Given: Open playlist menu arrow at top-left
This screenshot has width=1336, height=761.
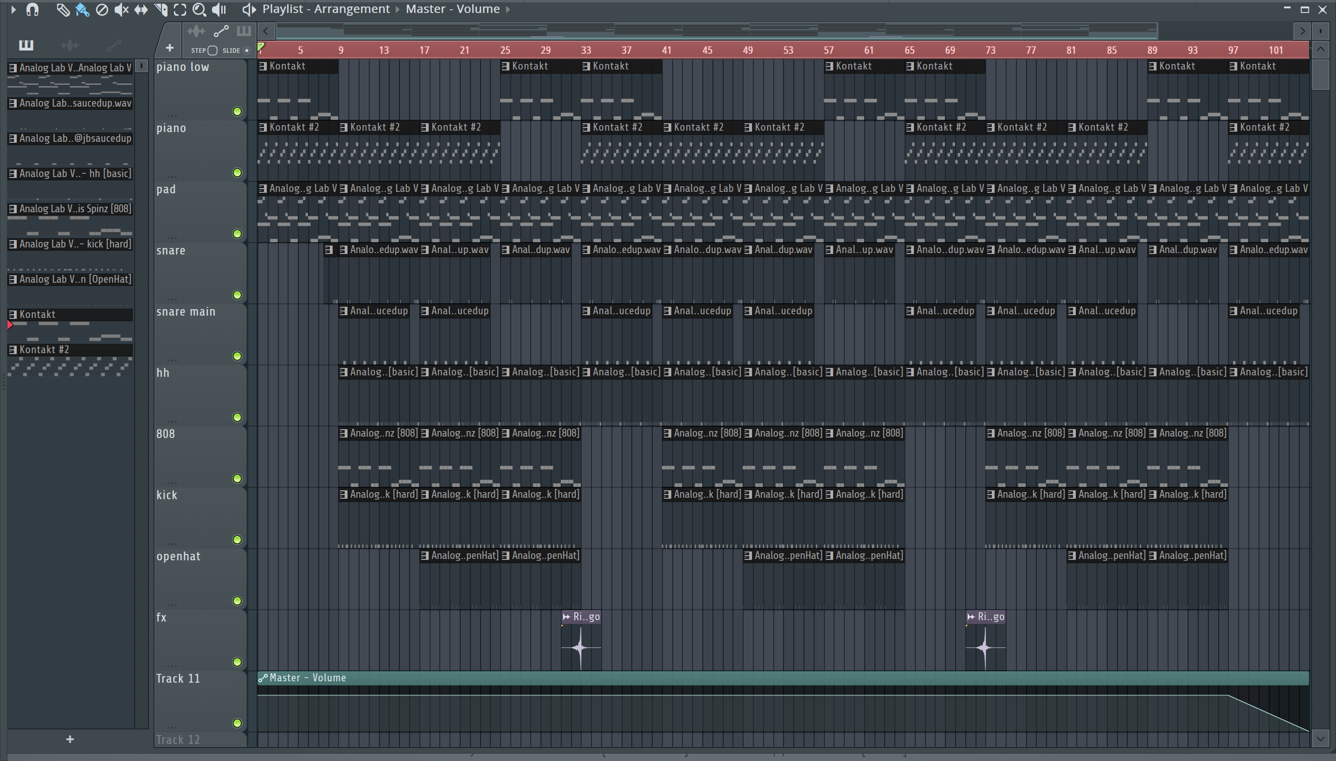Looking at the screenshot, I should (13, 9).
